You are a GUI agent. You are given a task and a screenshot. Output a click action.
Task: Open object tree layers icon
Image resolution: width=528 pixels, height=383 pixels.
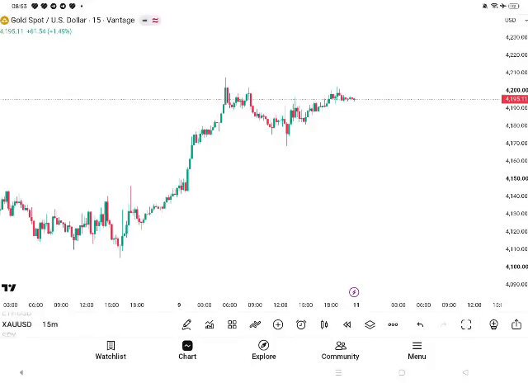(x=370, y=324)
